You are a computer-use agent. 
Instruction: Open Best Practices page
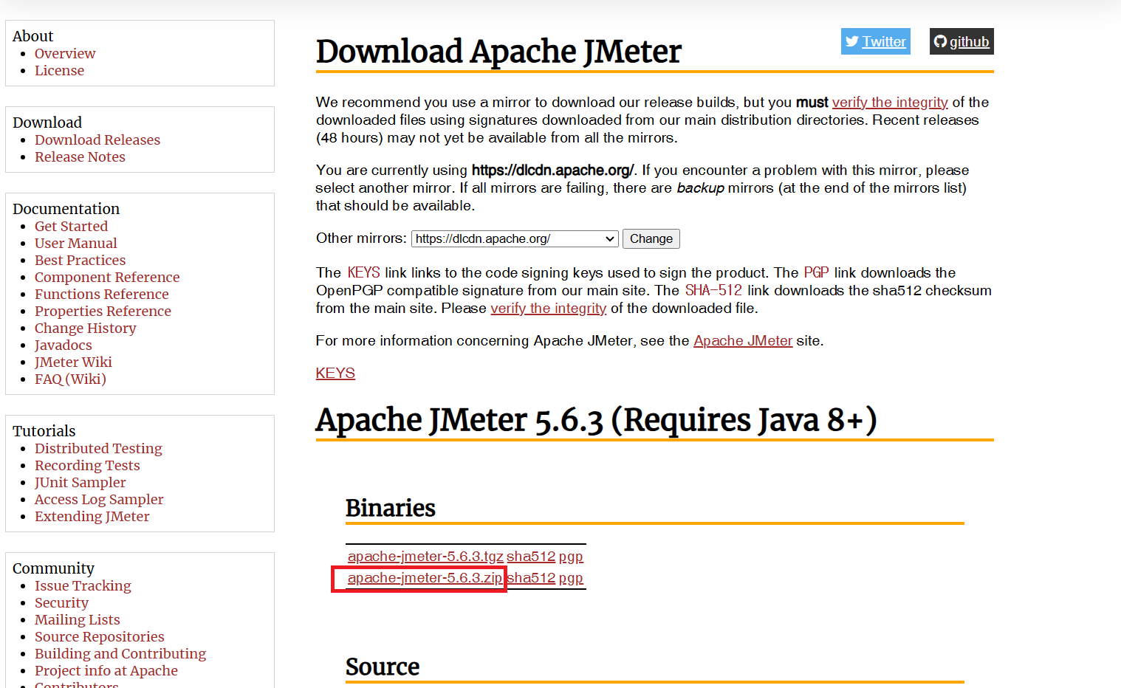pos(80,260)
